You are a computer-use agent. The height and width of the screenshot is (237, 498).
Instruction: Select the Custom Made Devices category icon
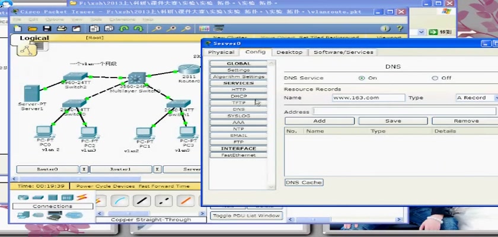tap(55, 216)
